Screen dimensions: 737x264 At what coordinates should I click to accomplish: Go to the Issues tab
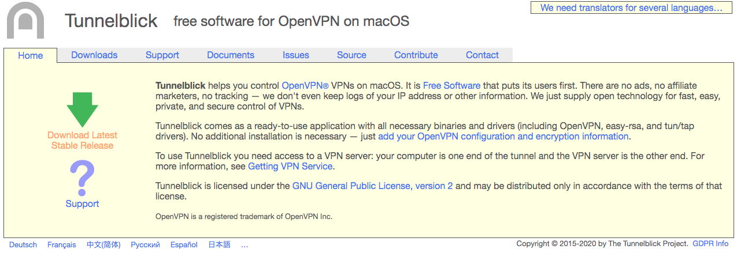click(295, 55)
